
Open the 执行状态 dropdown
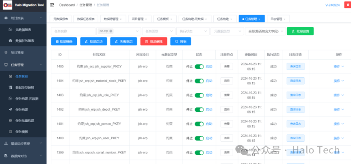[193, 31]
